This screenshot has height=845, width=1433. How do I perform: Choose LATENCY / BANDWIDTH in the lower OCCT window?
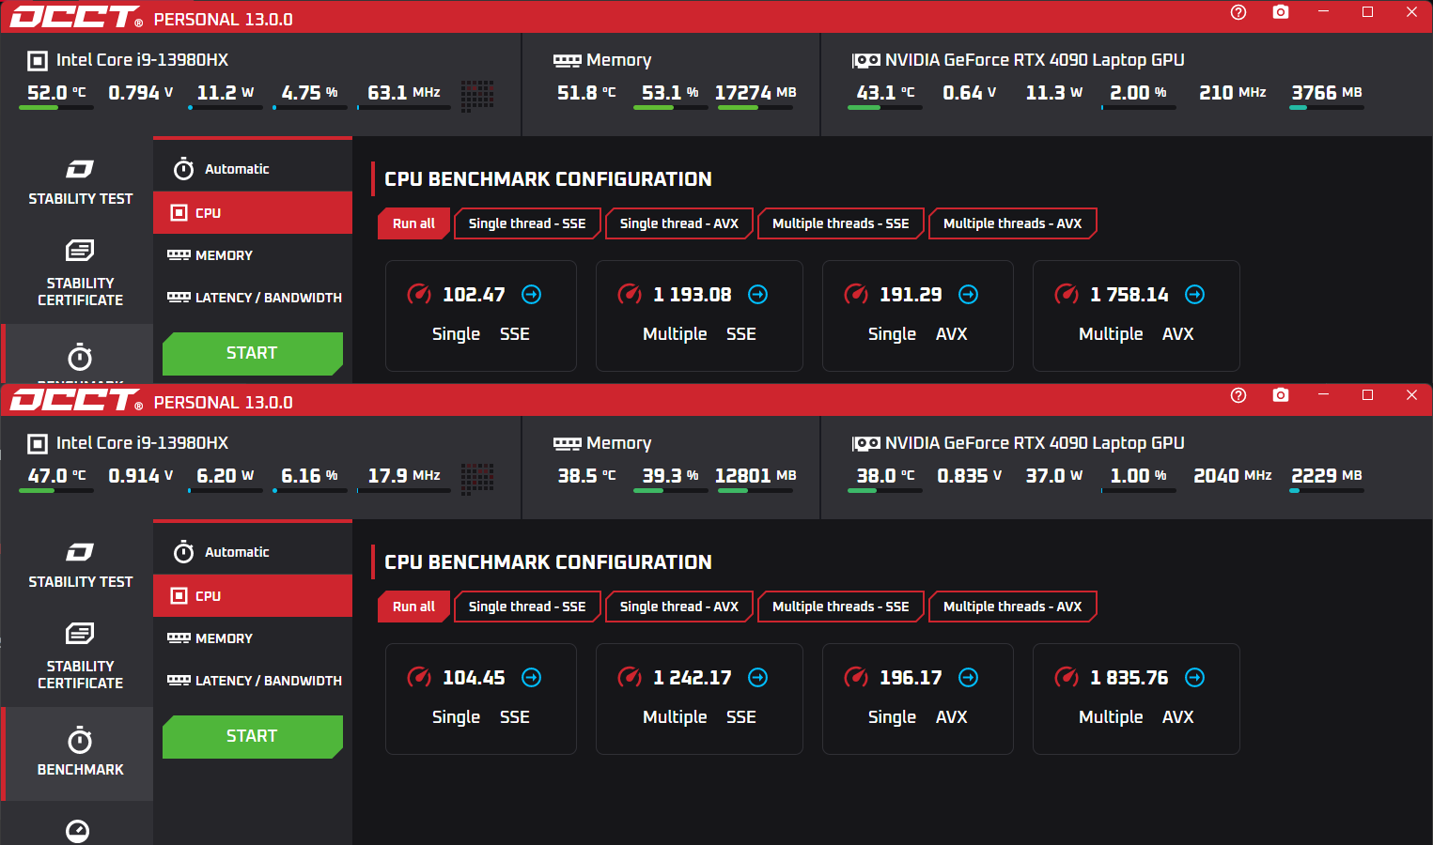pyautogui.click(x=253, y=681)
